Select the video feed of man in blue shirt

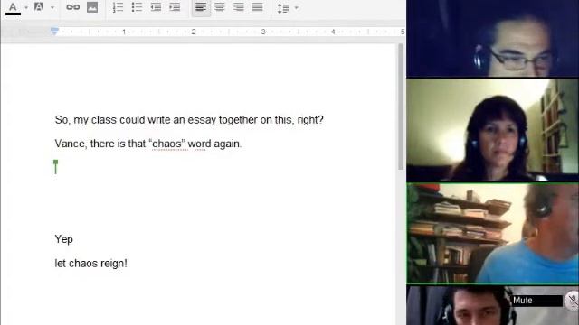coord(492,233)
